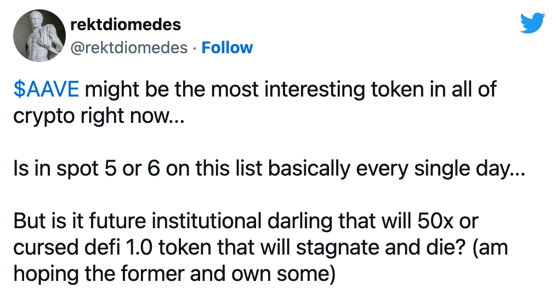Click the Twitter bird logo
The height and width of the screenshot is (293, 556).
click(x=531, y=24)
